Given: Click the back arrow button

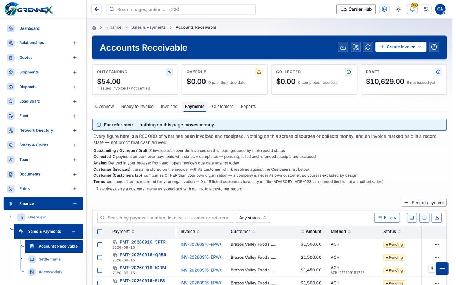Looking at the screenshot, I should (x=96, y=9).
